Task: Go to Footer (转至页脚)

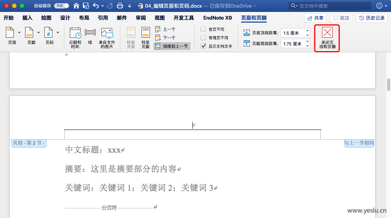Action: (146, 38)
